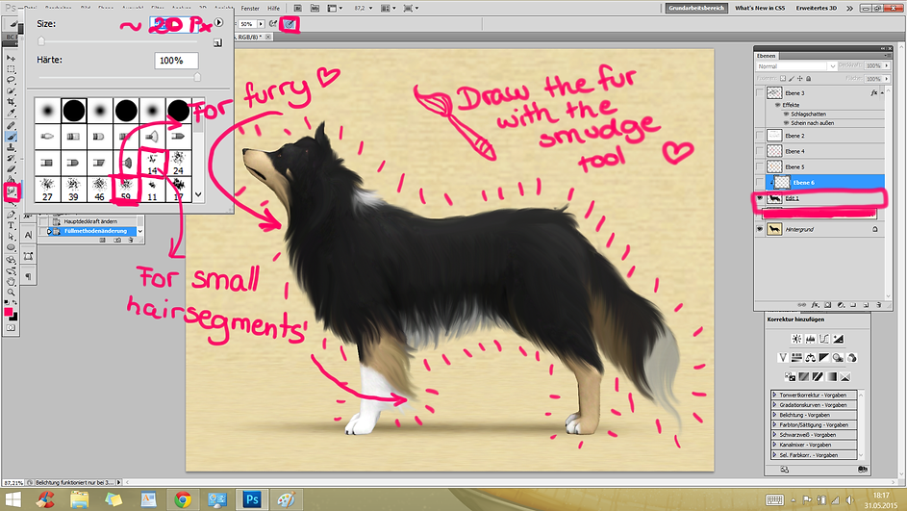Select the What's New in CS5 workspace
Image resolution: width=907 pixels, height=511 pixels.
coord(760,8)
